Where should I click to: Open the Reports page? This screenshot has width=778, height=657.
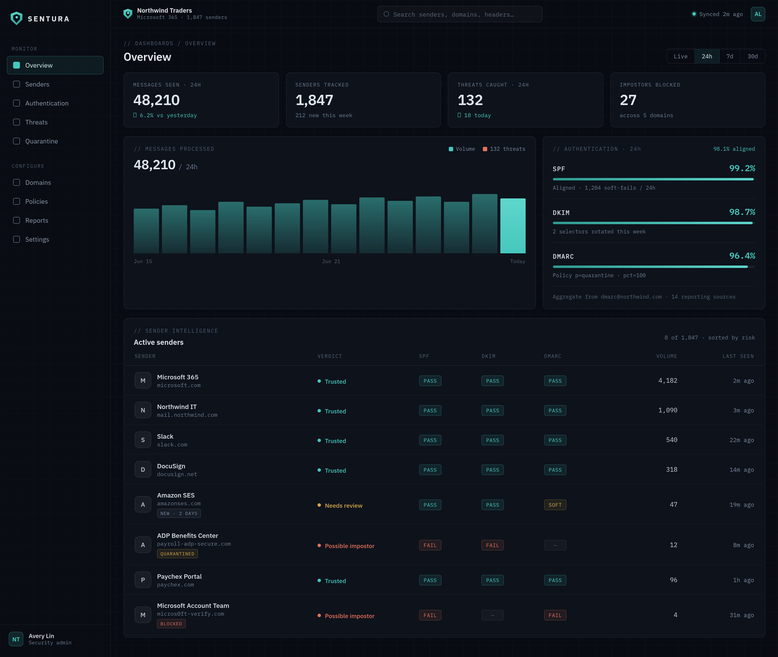(55, 220)
